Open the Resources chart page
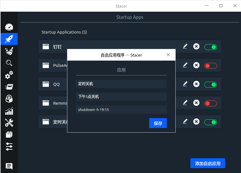The width and height of the screenshot is (241, 173). pos(9,111)
